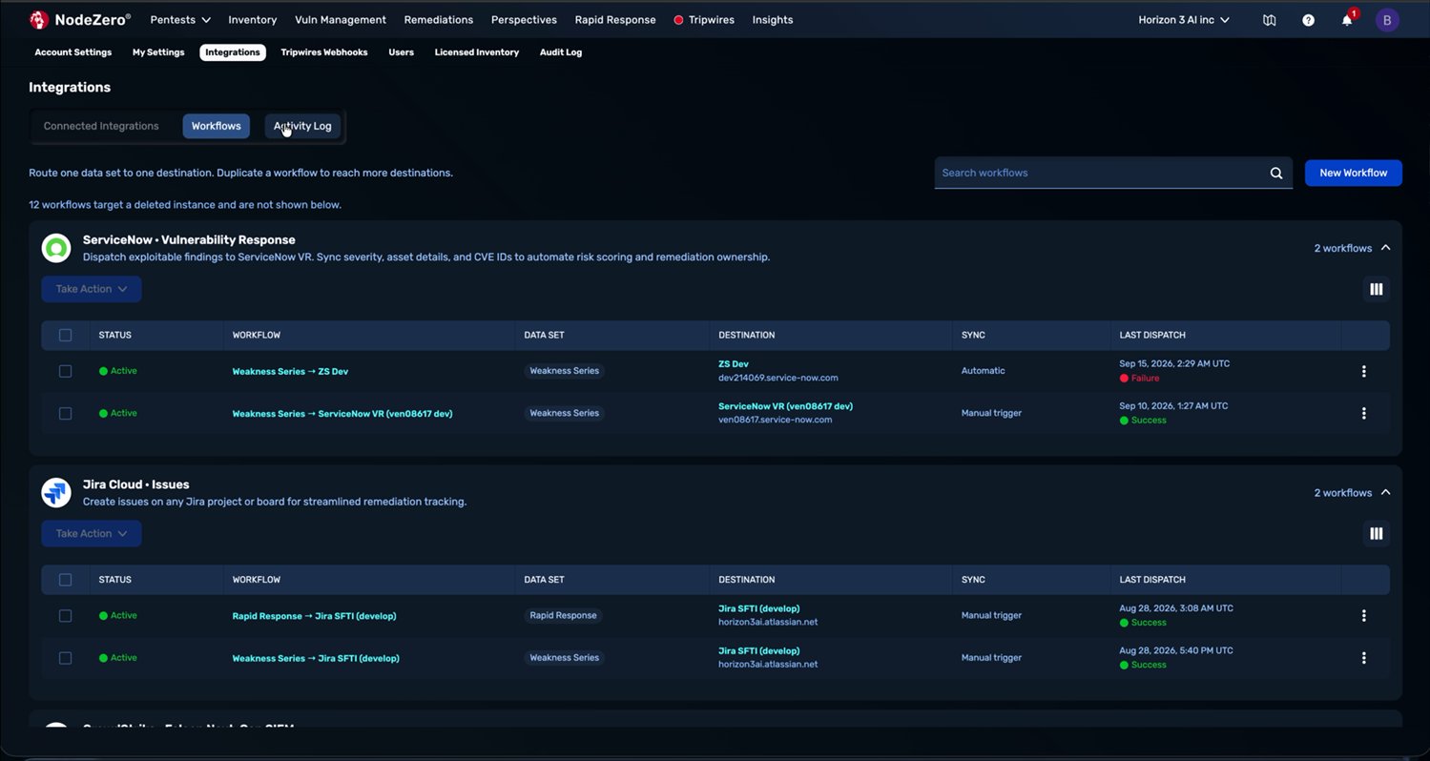Open Rapid Response page
1430x761 pixels.
pyautogui.click(x=615, y=20)
